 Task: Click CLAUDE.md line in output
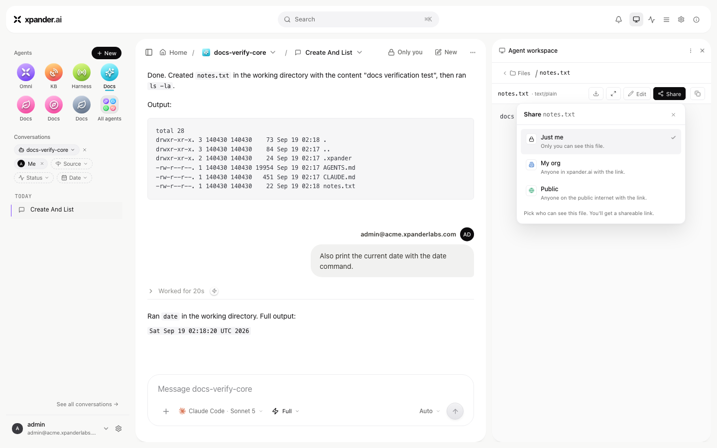pos(255,177)
